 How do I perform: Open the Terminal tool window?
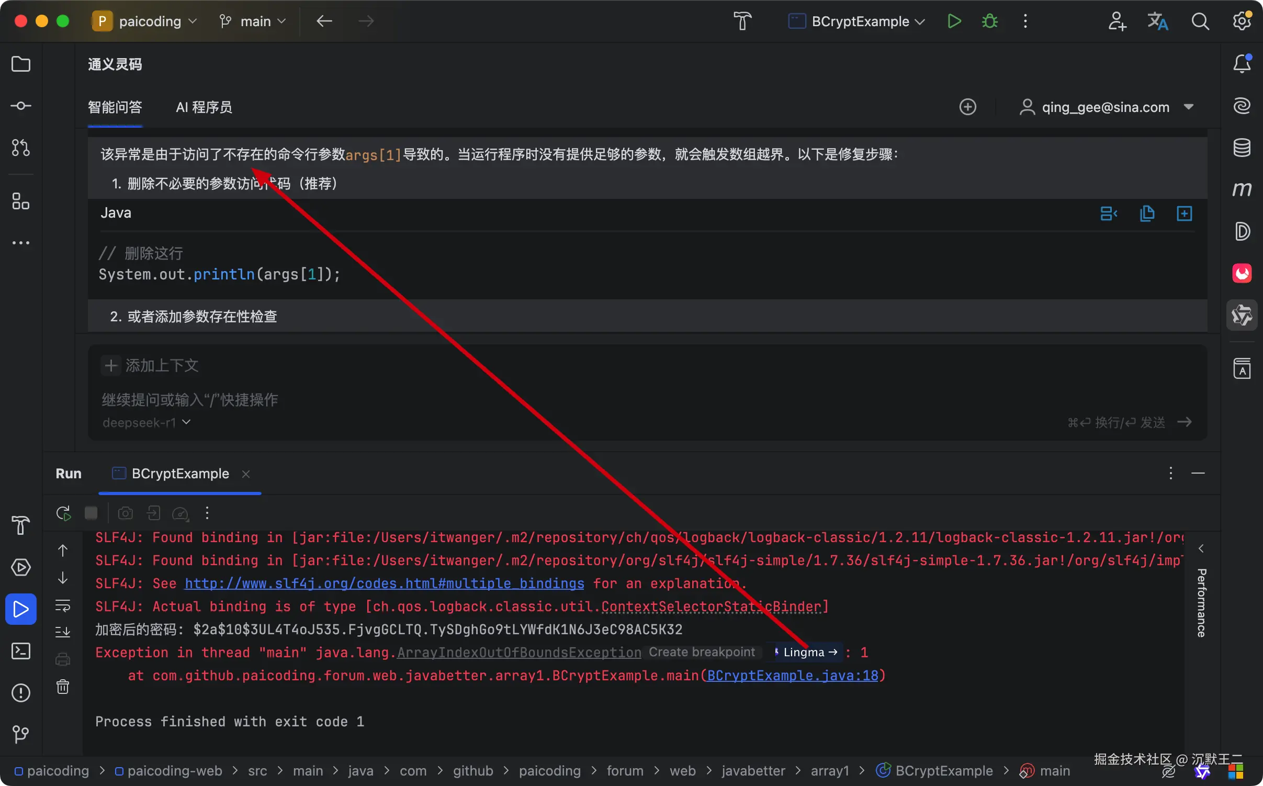click(x=21, y=651)
